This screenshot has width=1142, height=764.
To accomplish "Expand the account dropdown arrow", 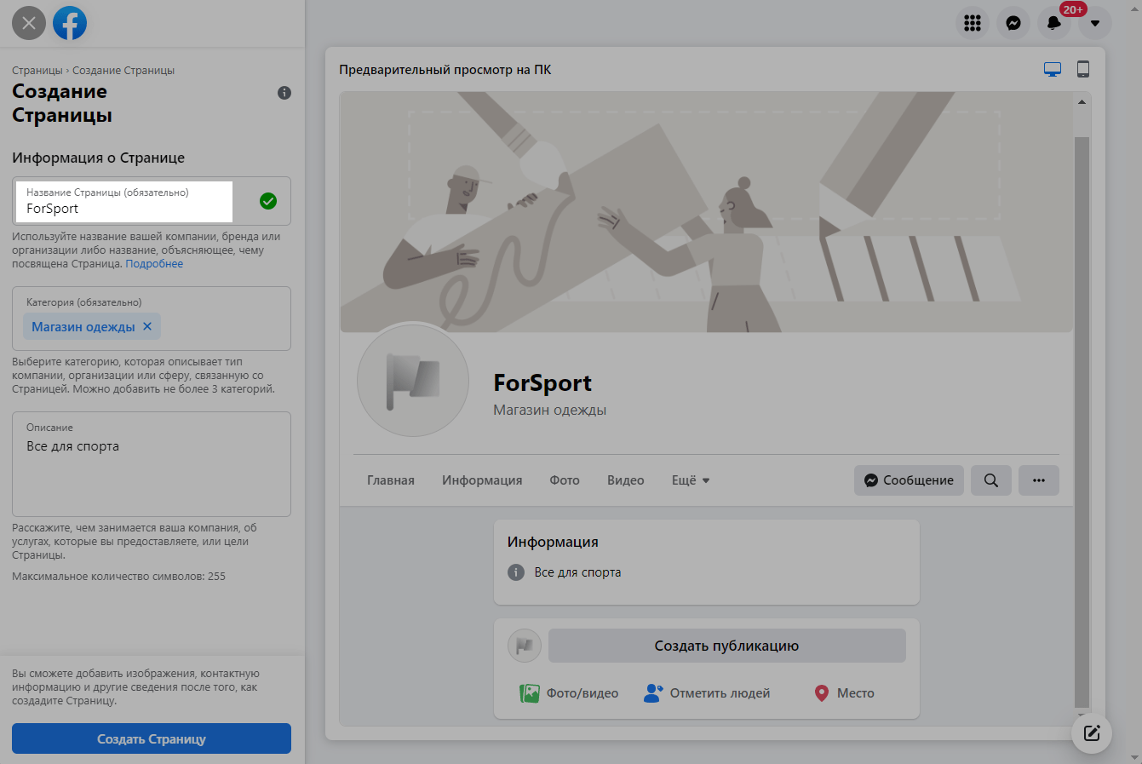I will point(1094,23).
